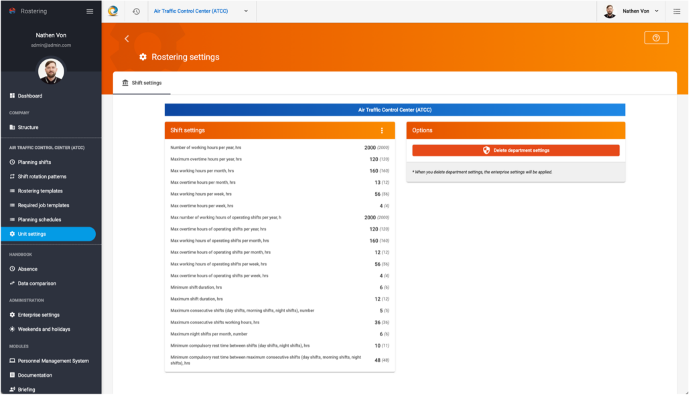Click Delete department settings button

point(515,150)
